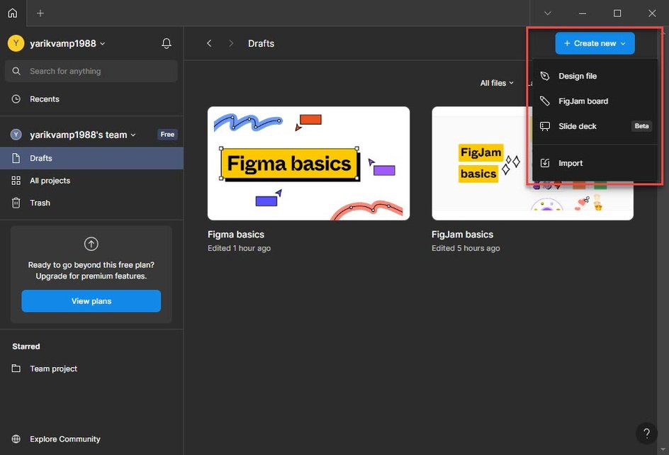669x455 pixels.
Task: Click the team avatar icon
Action: pos(16,135)
